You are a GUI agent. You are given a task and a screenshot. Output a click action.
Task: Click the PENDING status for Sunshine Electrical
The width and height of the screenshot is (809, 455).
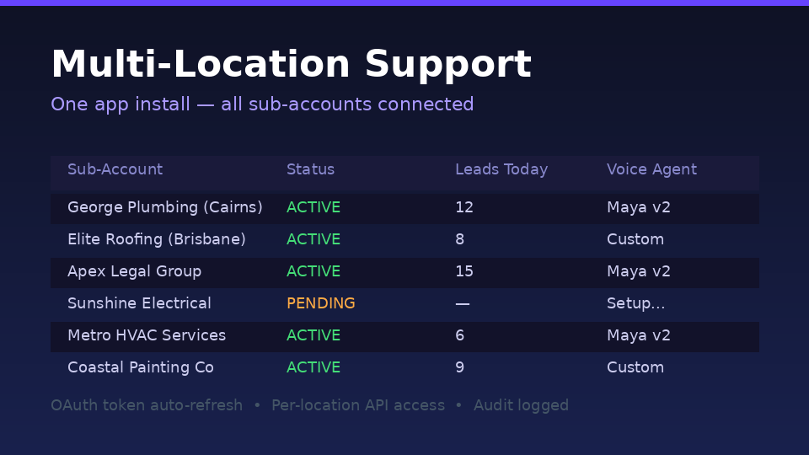click(x=321, y=303)
